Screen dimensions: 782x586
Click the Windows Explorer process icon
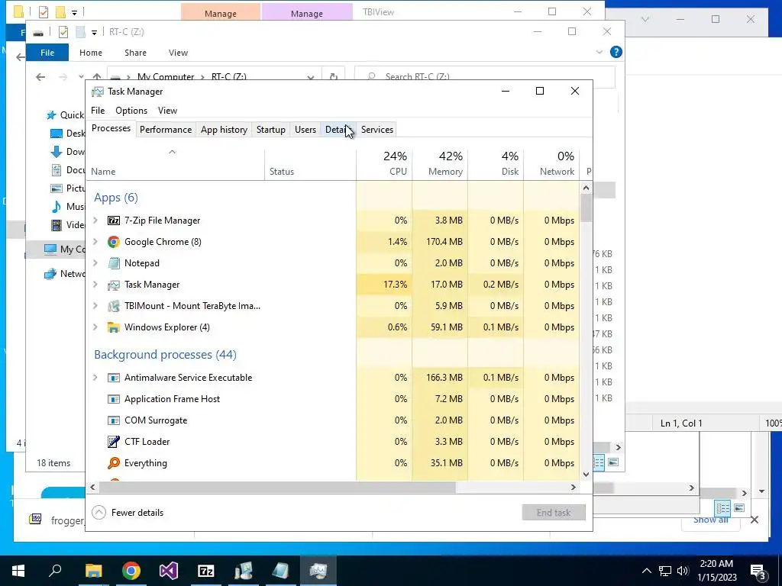pyautogui.click(x=114, y=327)
